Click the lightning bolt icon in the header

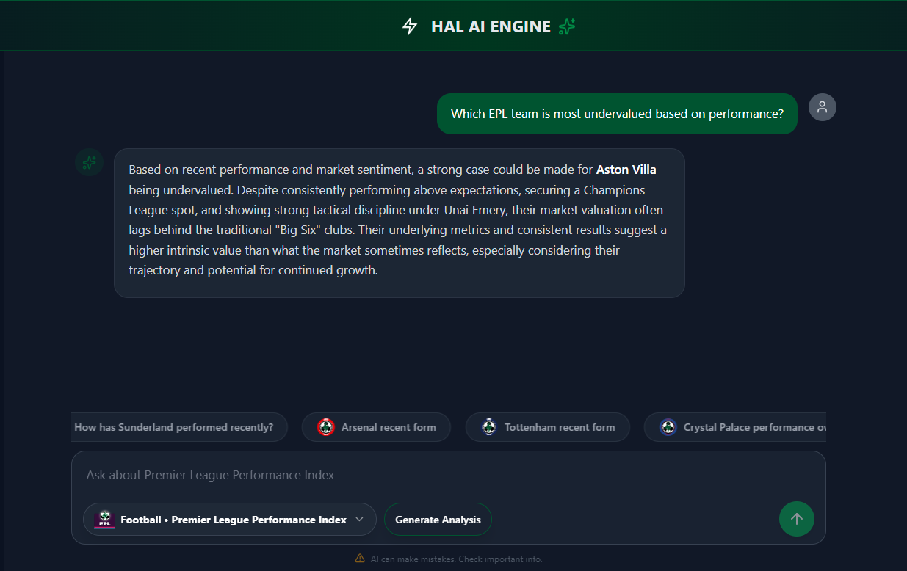(x=411, y=26)
